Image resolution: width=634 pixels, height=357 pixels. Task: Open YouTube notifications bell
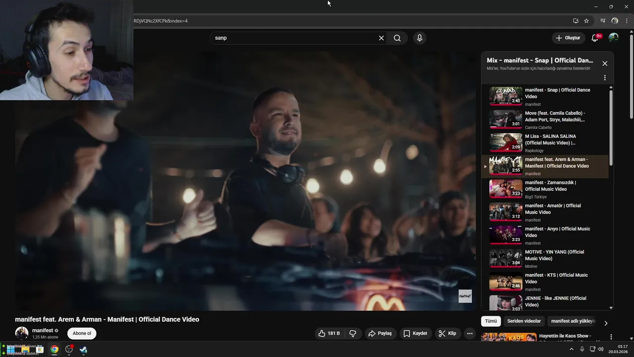595,38
